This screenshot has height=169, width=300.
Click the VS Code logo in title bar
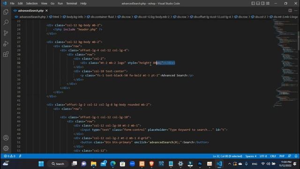pyautogui.click(x=5, y=3)
